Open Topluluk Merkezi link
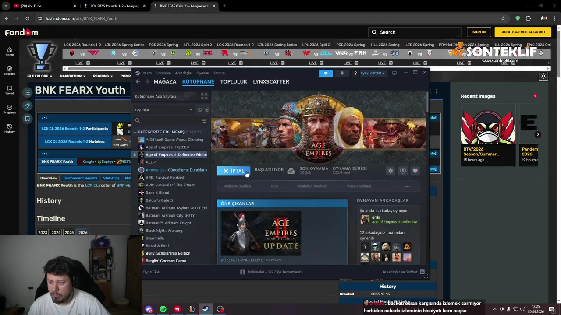561x315 pixels. pos(312,186)
